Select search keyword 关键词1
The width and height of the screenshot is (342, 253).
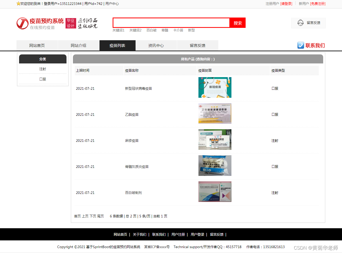coord(119,30)
